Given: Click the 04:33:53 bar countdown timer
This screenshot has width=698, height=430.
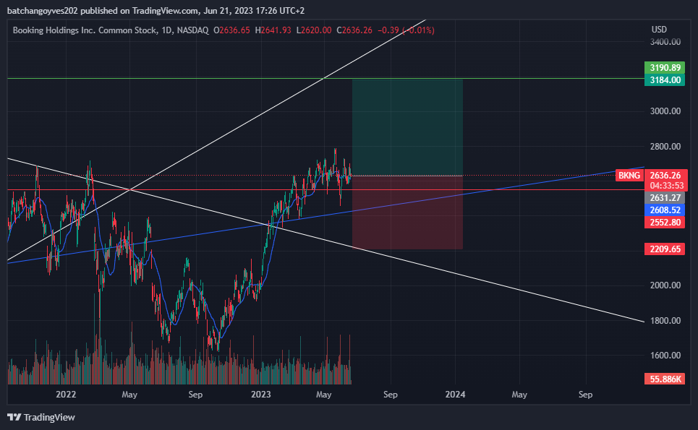Looking at the screenshot, I should click(665, 186).
